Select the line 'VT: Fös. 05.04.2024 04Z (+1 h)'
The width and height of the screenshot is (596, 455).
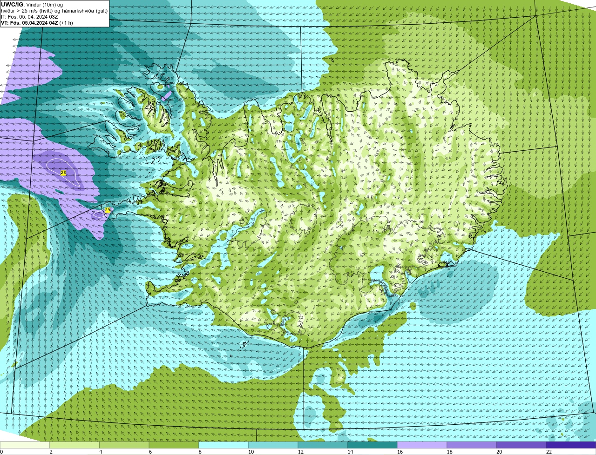(x=37, y=23)
